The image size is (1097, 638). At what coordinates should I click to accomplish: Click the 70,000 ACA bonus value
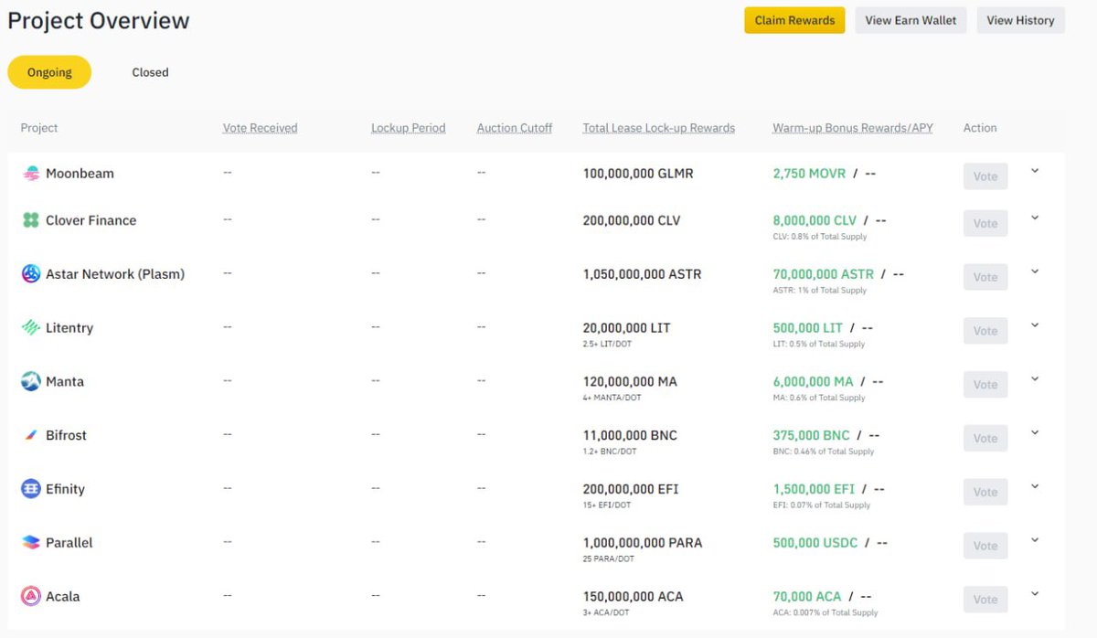pyautogui.click(x=807, y=596)
